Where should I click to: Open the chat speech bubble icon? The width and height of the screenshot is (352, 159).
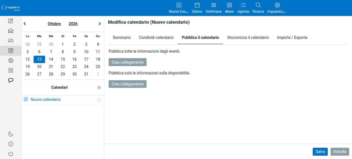pyautogui.click(x=11, y=80)
